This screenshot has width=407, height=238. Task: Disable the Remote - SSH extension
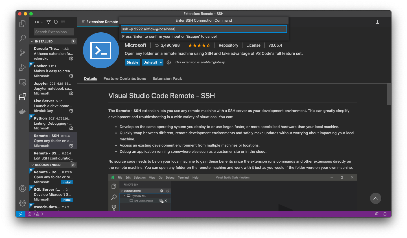(x=132, y=62)
